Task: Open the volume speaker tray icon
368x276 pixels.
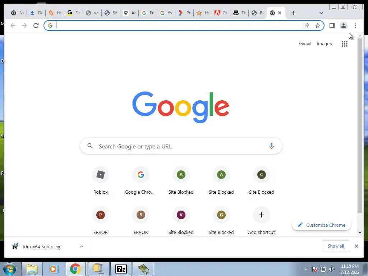Action: (x=332, y=269)
